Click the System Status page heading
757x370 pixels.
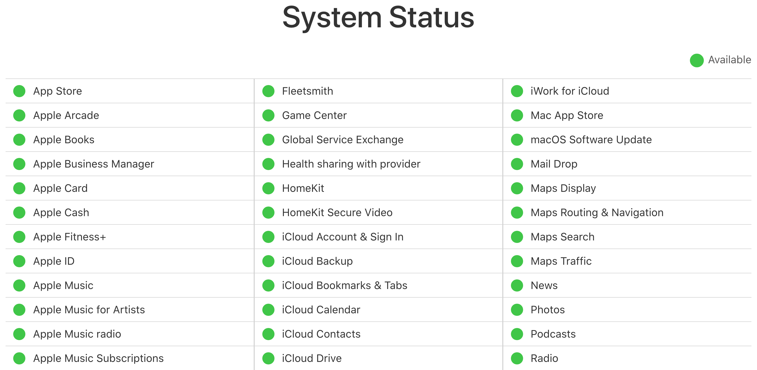(378, 18)
